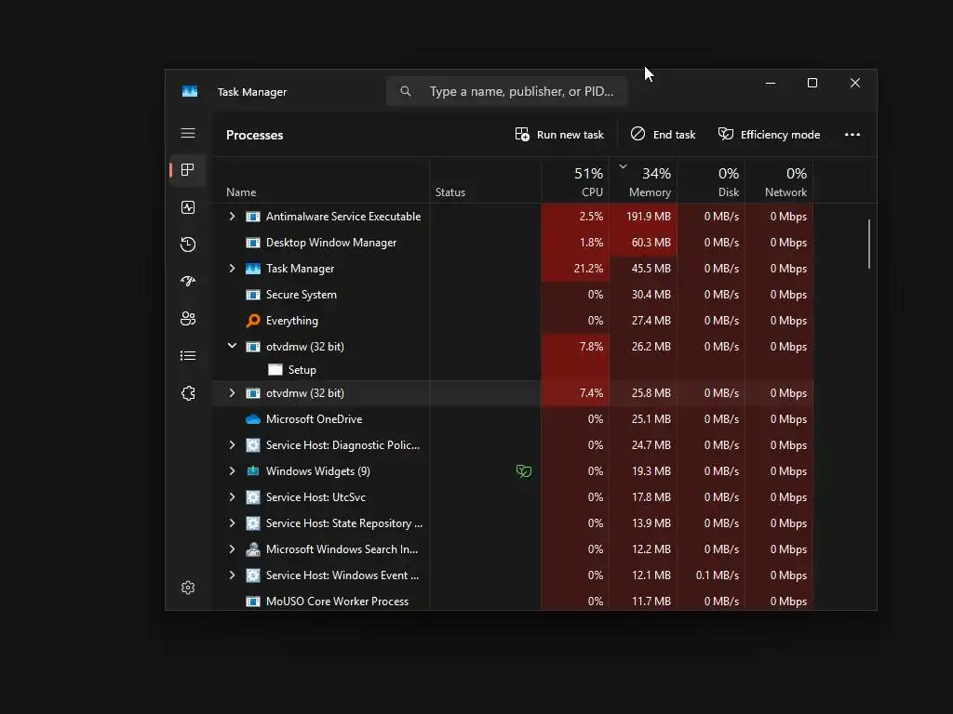953x714 pixels.
Task: Expand Service Host: UtcSvc group
Action: coord(232,497)
